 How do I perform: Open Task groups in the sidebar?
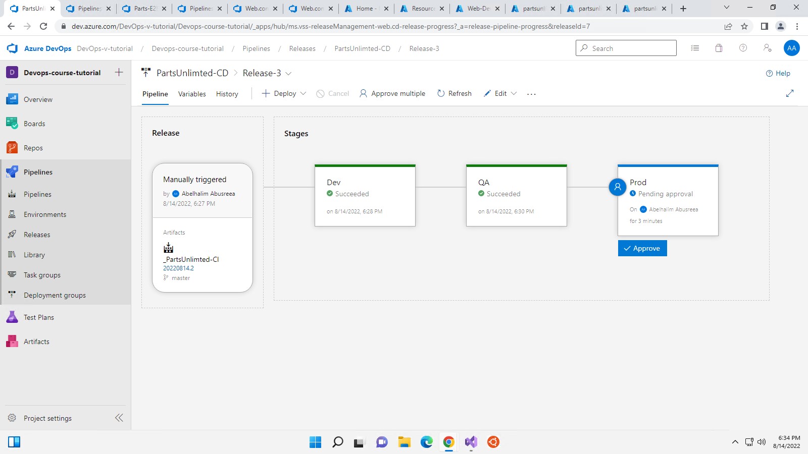click(x=42, y=275)
